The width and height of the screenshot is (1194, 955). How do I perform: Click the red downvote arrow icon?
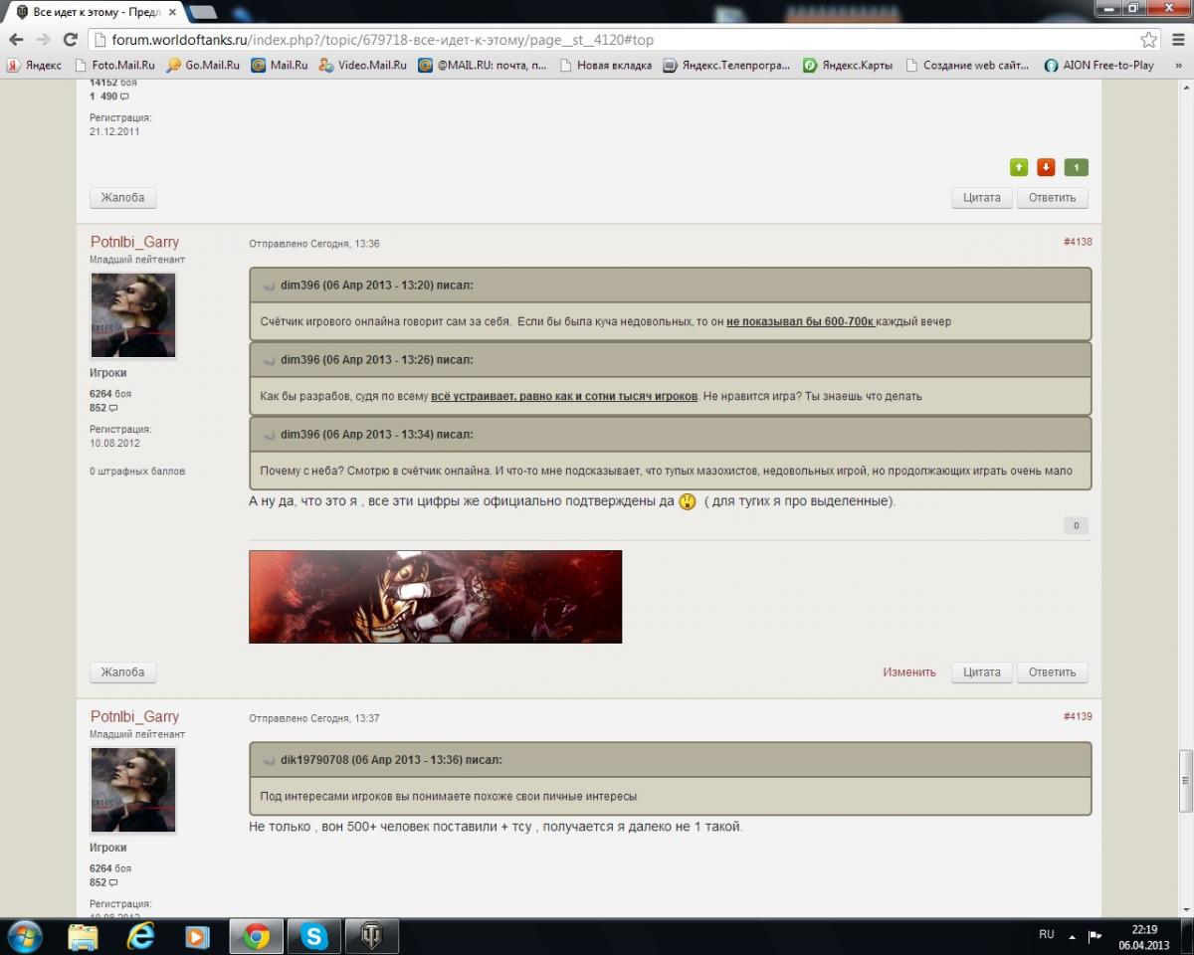[1046, 167]
